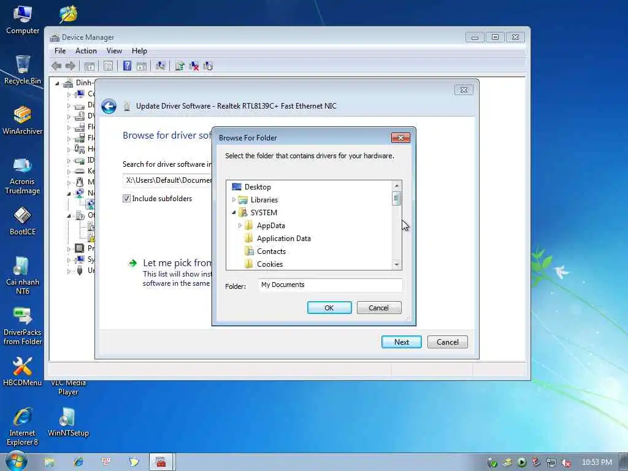Click the active Device Manager taskbar button

(x=161, y=462)
